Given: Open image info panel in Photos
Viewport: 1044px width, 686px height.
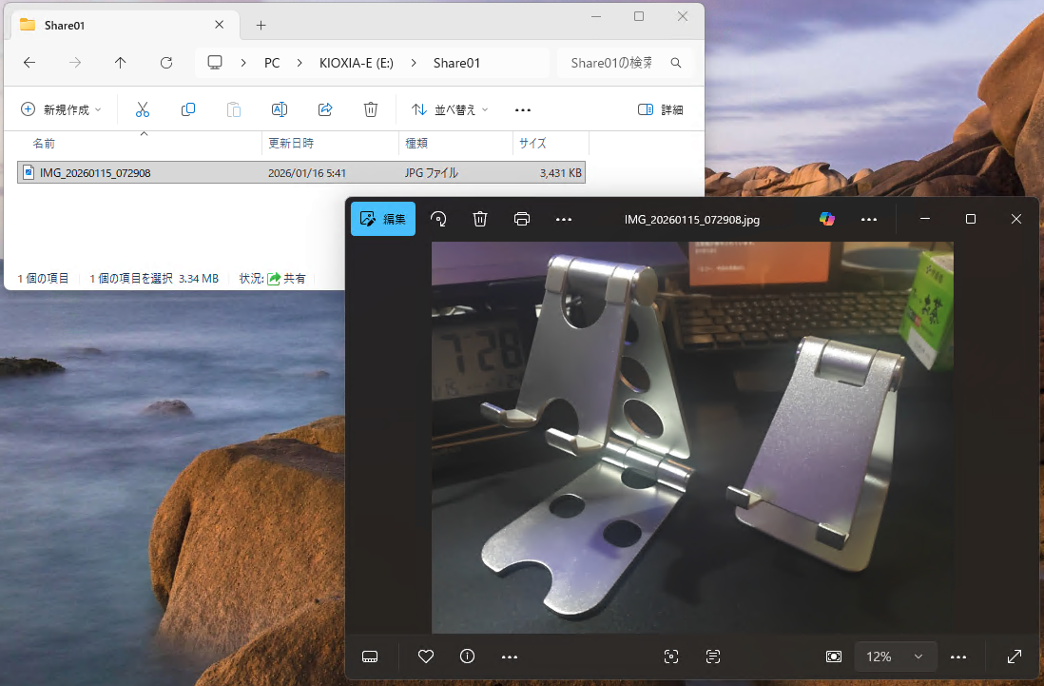Looking at the screenshot, I should coord(467,657).
